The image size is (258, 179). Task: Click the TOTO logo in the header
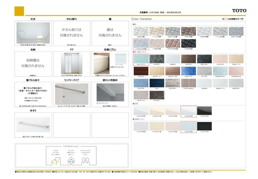tap(239, 11)
